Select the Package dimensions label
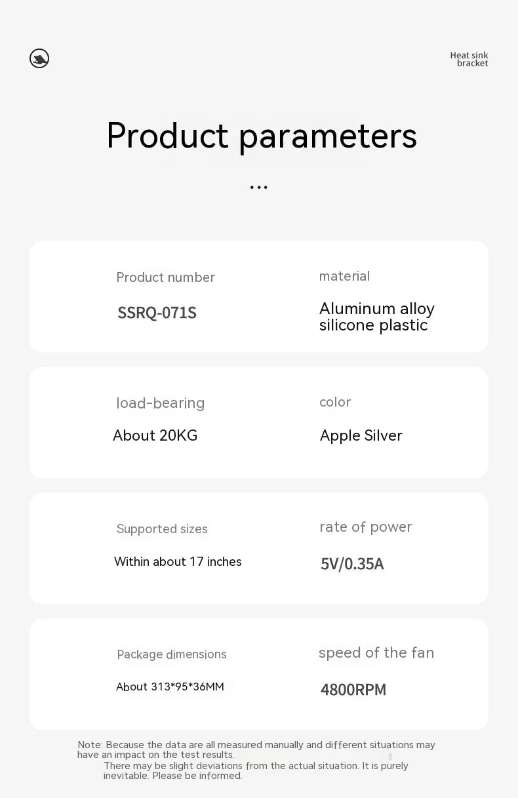The width and height of the screenshot is (518, 798). pos(171,654)
